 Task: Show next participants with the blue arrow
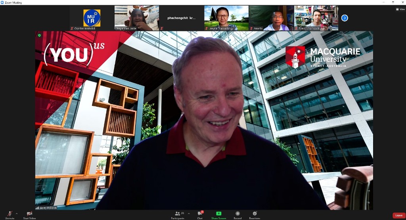(345, 18)
